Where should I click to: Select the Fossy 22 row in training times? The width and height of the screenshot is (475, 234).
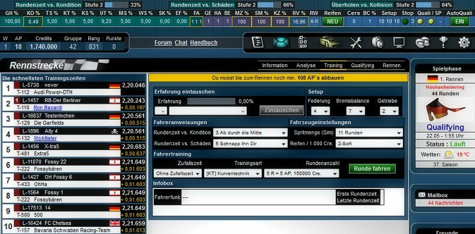(x=74, y=166)
